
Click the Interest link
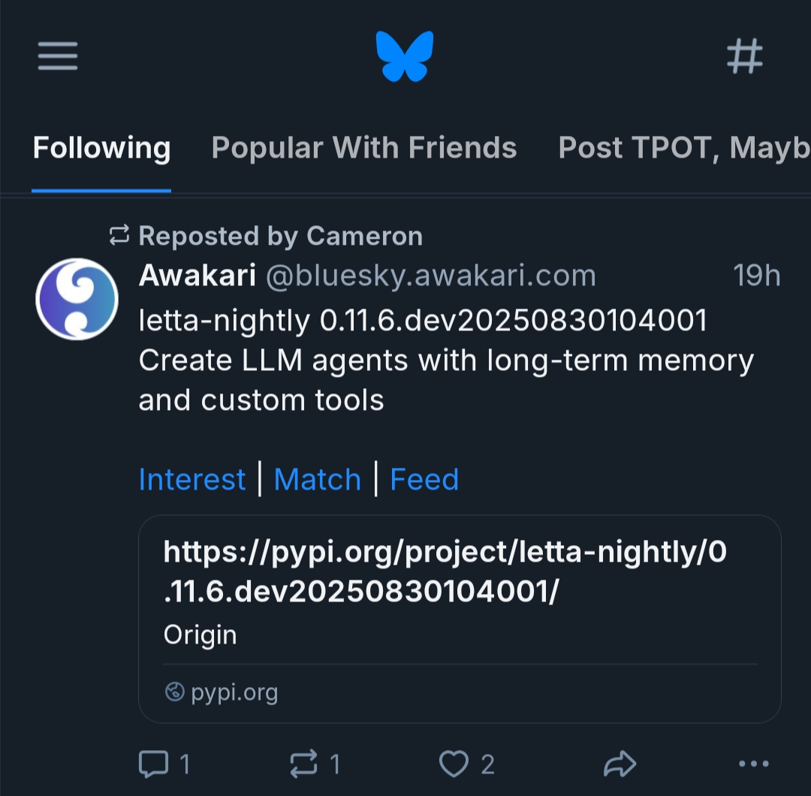click(x=192, y=479)
